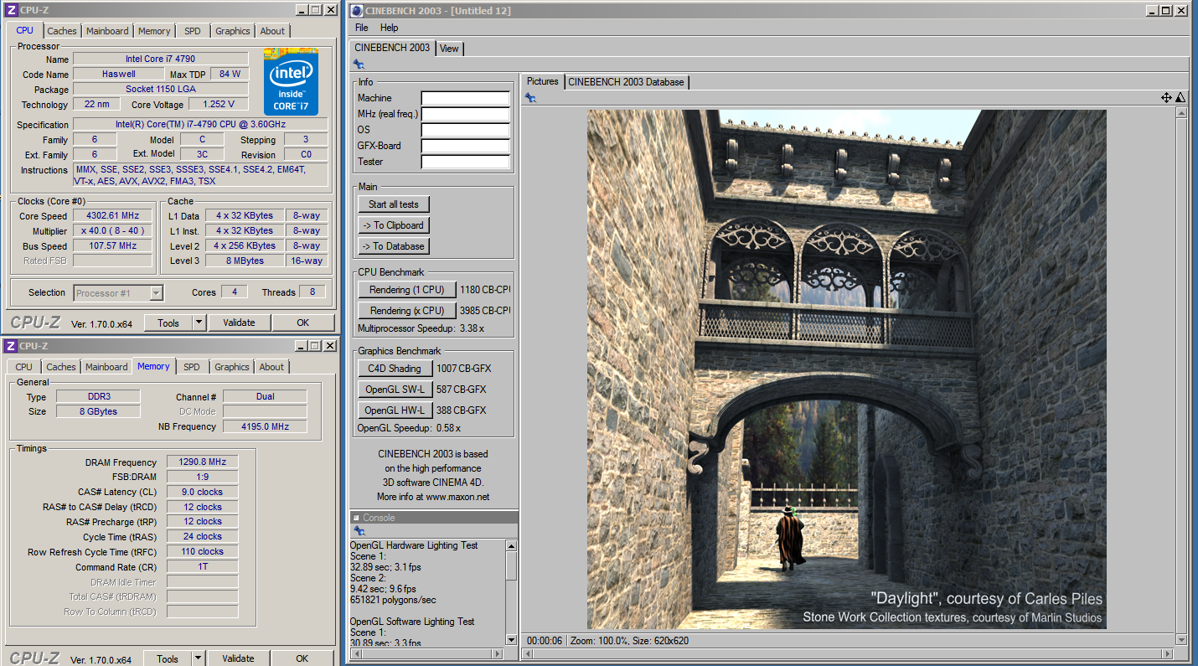
Task: Switch to the View tab in CINEBENCH
Action: click(x=449, y=49)
